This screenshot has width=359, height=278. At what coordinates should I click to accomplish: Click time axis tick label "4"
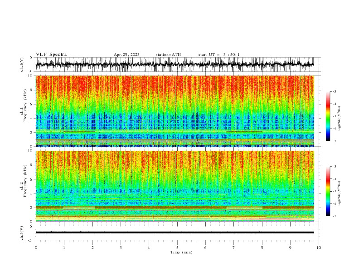(149, 248)
